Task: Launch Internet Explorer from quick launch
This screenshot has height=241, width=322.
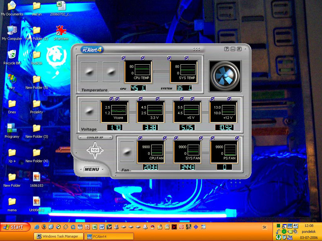Action: [37, 227]
